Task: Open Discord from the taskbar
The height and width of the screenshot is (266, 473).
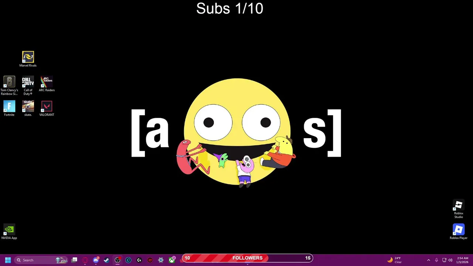Action: pos(96,260)
